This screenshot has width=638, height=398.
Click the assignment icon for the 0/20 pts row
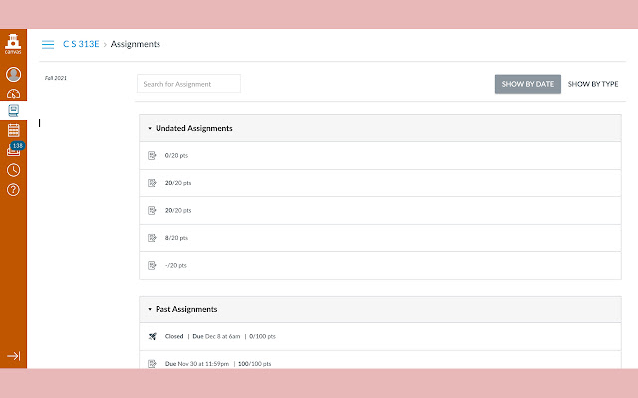click(152, 155)
